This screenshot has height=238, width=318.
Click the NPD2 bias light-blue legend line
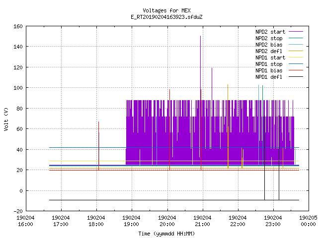296,45
